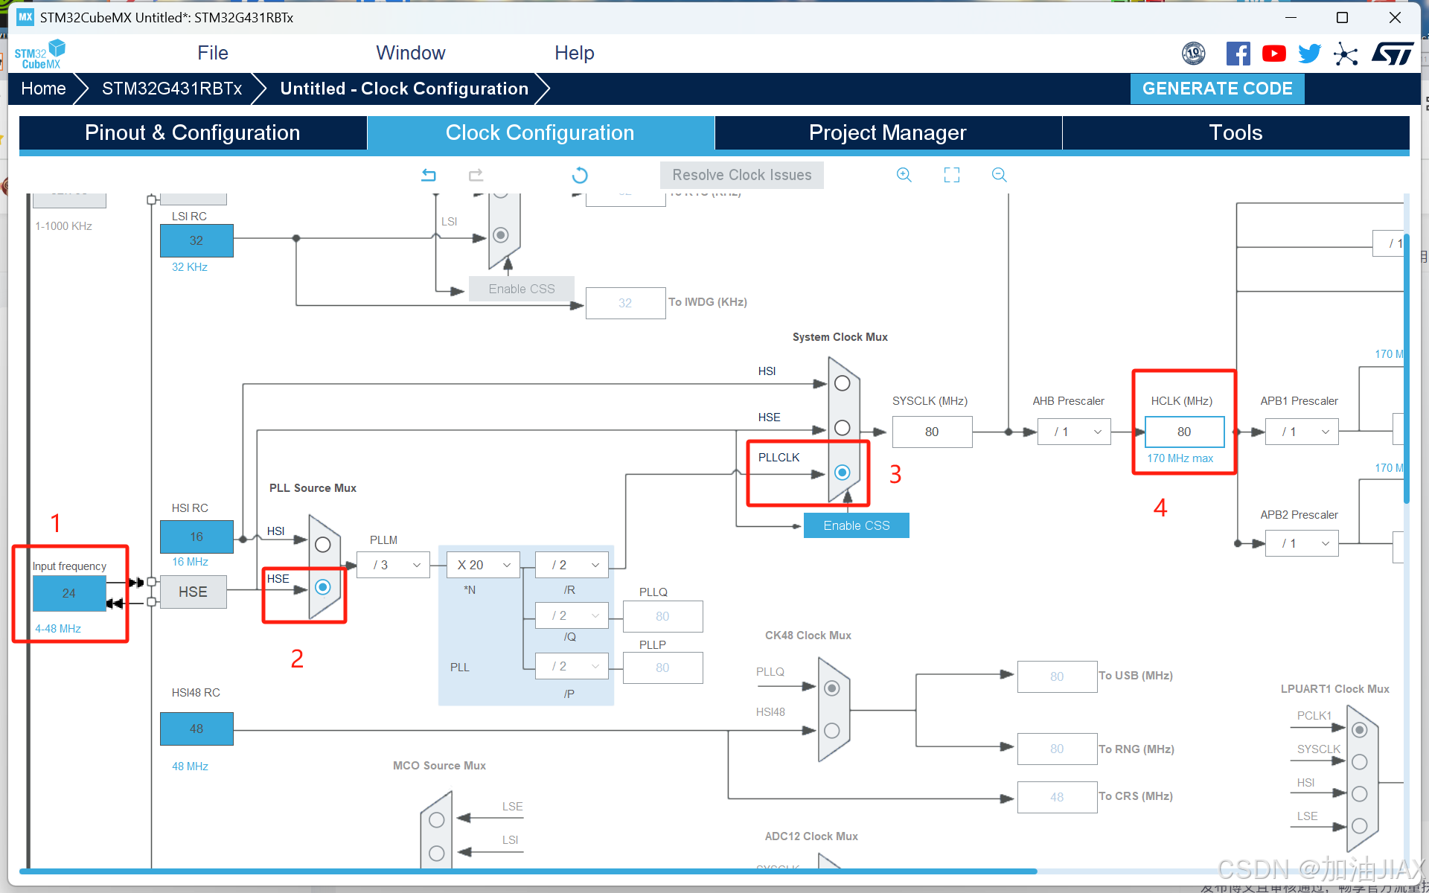Go to the Home breadcrumb
Viewport: 1429px width, 893px height.
[43, 89]
